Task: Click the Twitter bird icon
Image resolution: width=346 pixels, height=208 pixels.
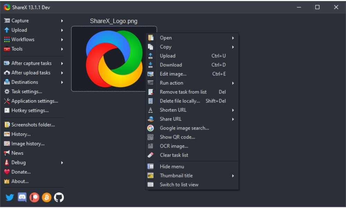Action: (x=10, y=197)
